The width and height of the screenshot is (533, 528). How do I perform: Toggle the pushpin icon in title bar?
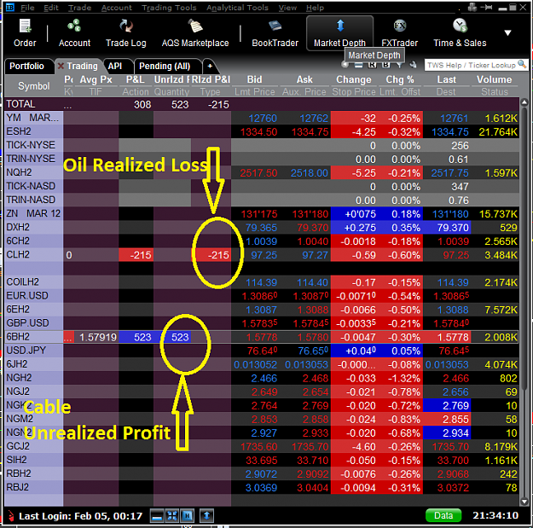[487, 7]
